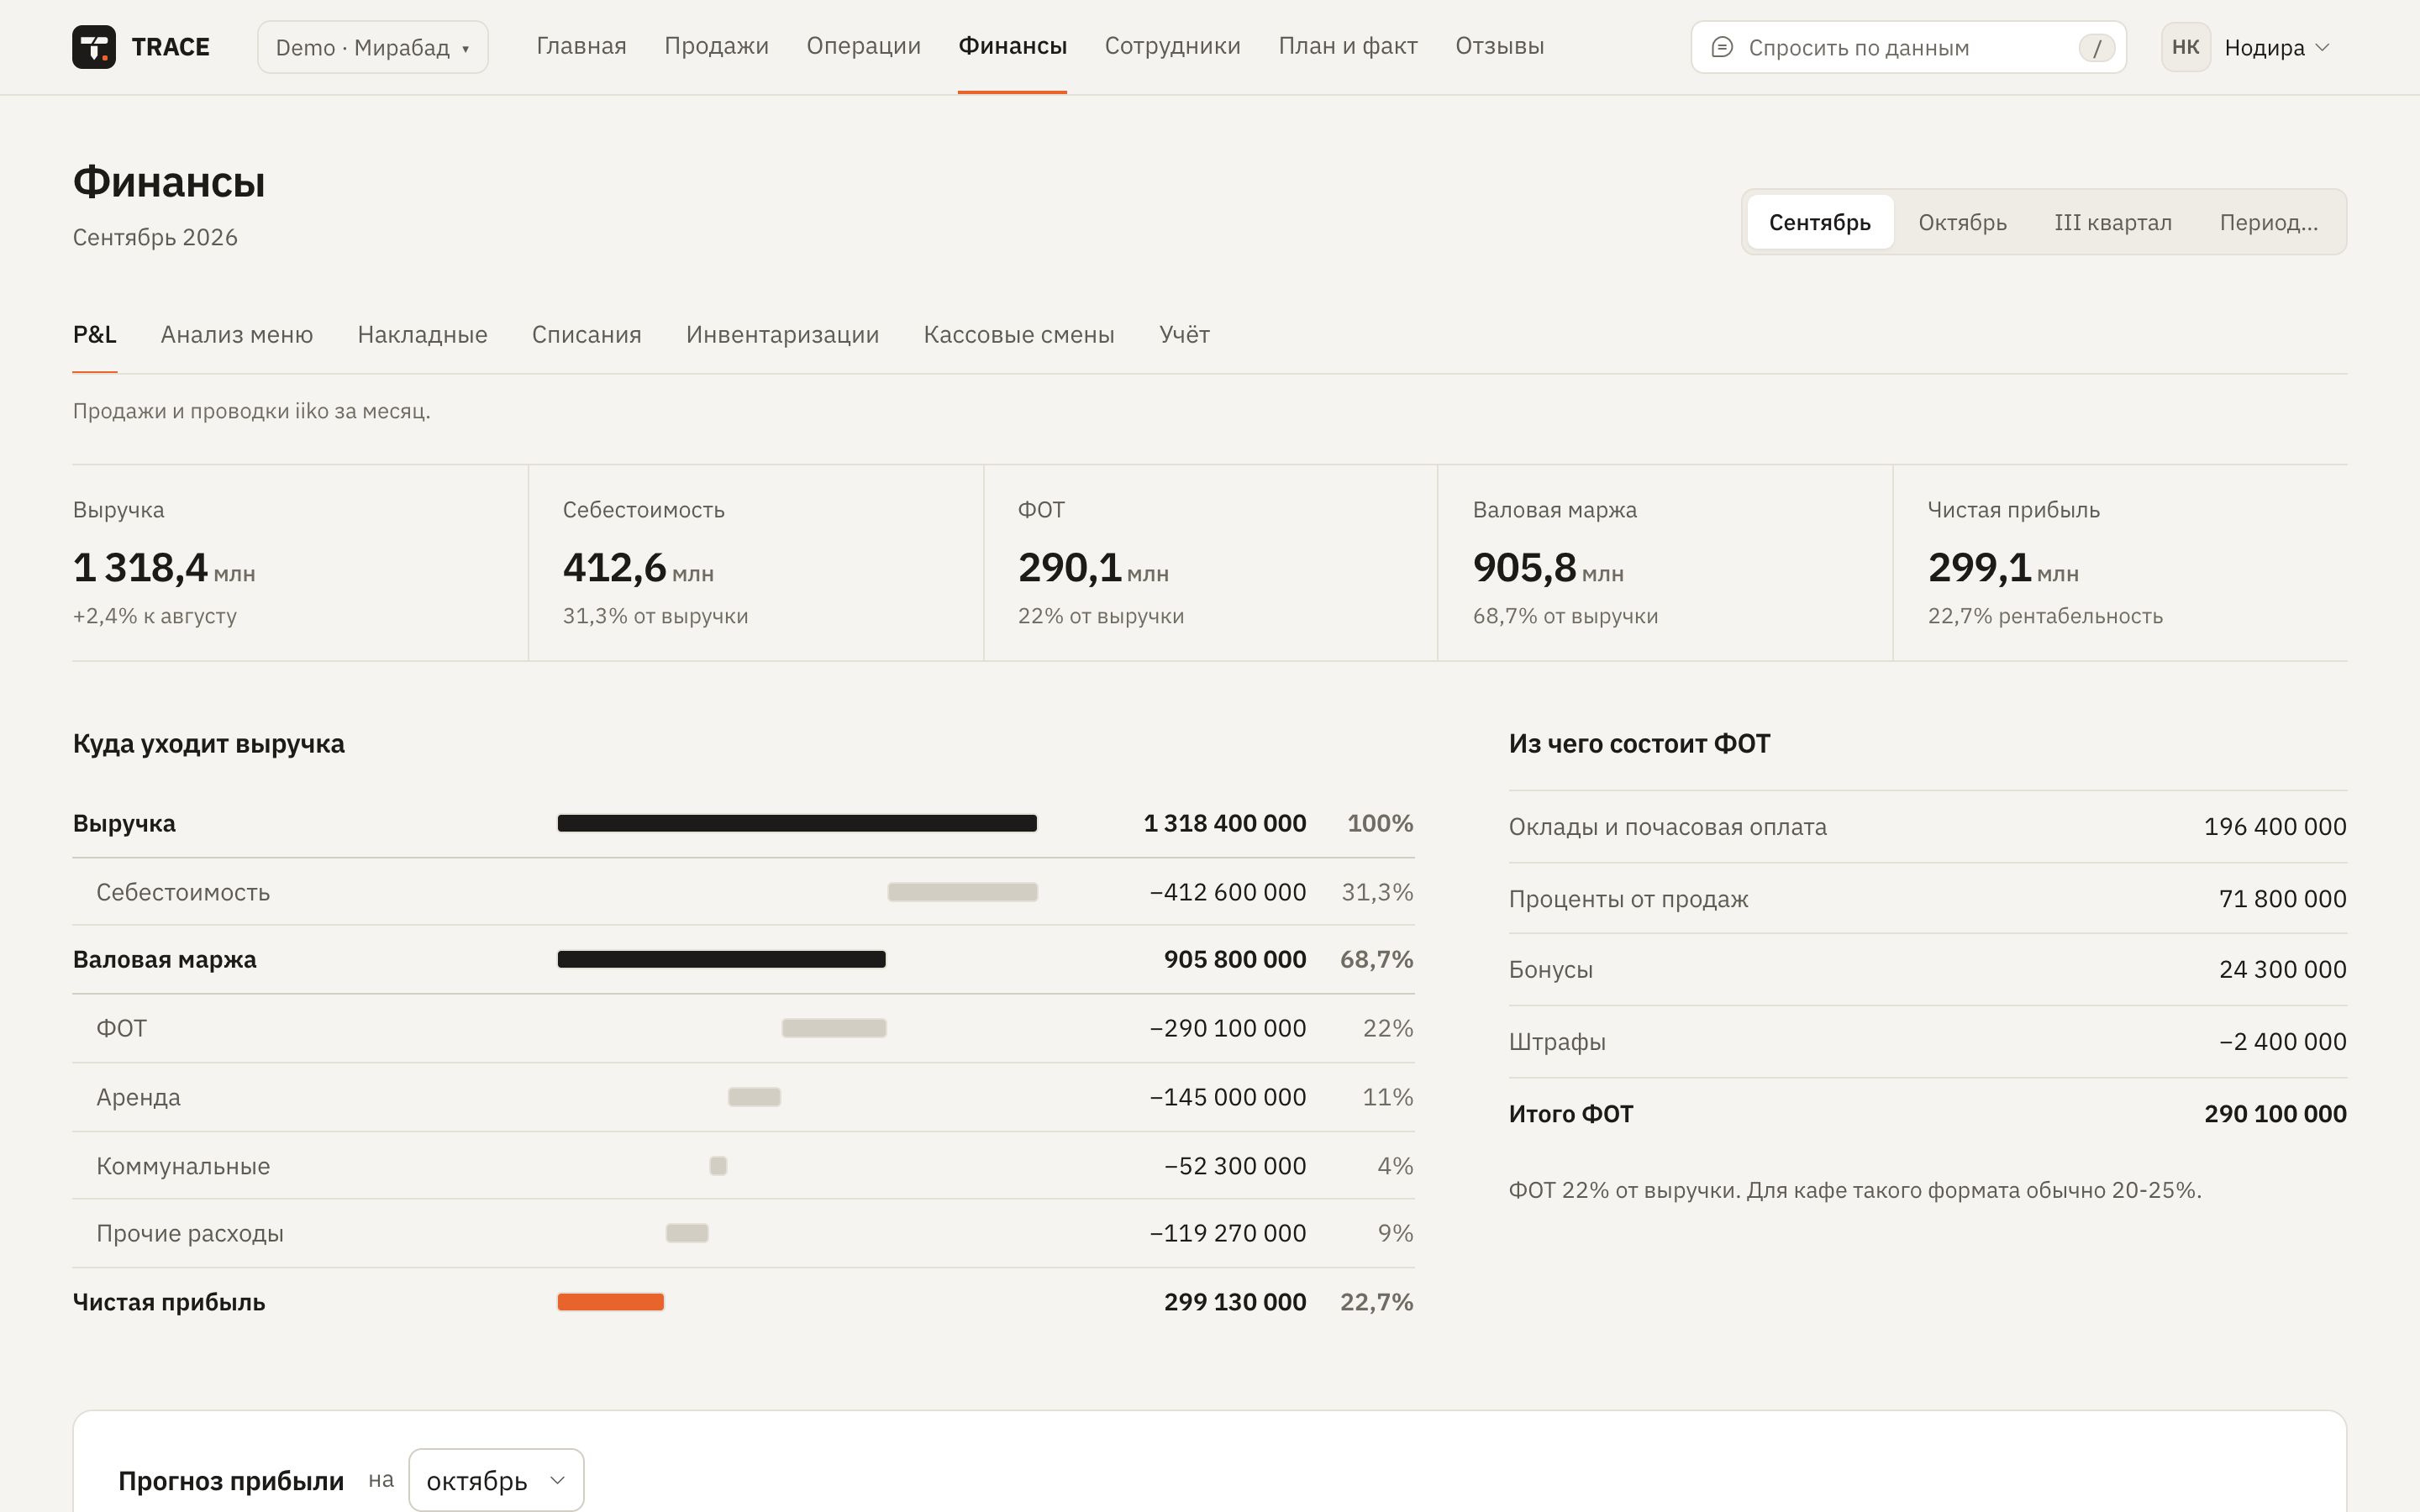Image resolution: width=2420 pixels, height=1512 pixels.
Task: Click the TRACE logo icon
Action: pos(94,47)
